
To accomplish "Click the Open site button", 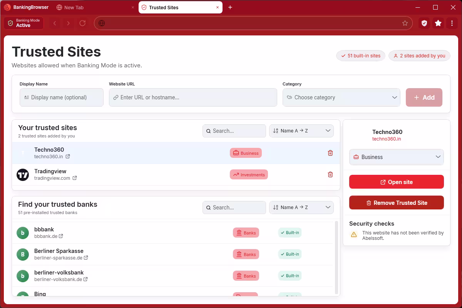I will coord(397,182).
